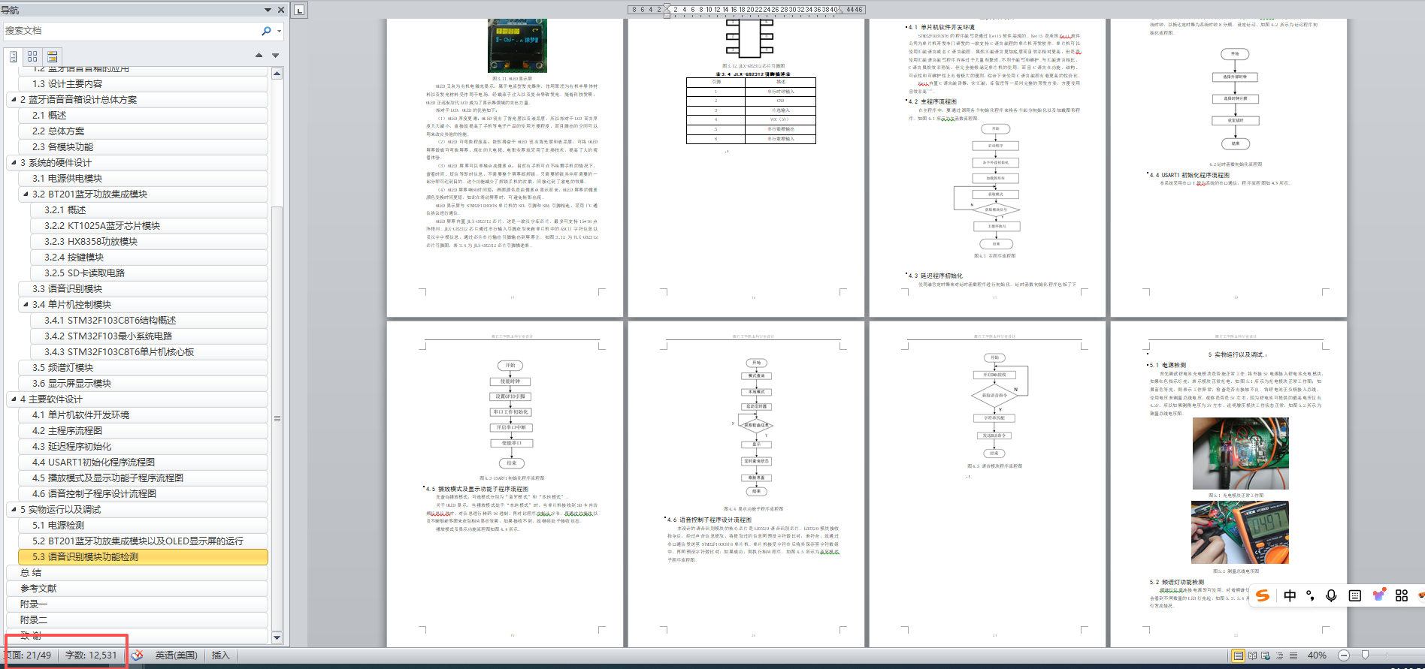Go to heading 附录一

137,604
